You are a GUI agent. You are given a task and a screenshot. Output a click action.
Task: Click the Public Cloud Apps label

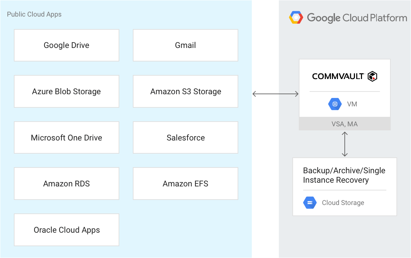pyautogui.click(x=34, y=14)
